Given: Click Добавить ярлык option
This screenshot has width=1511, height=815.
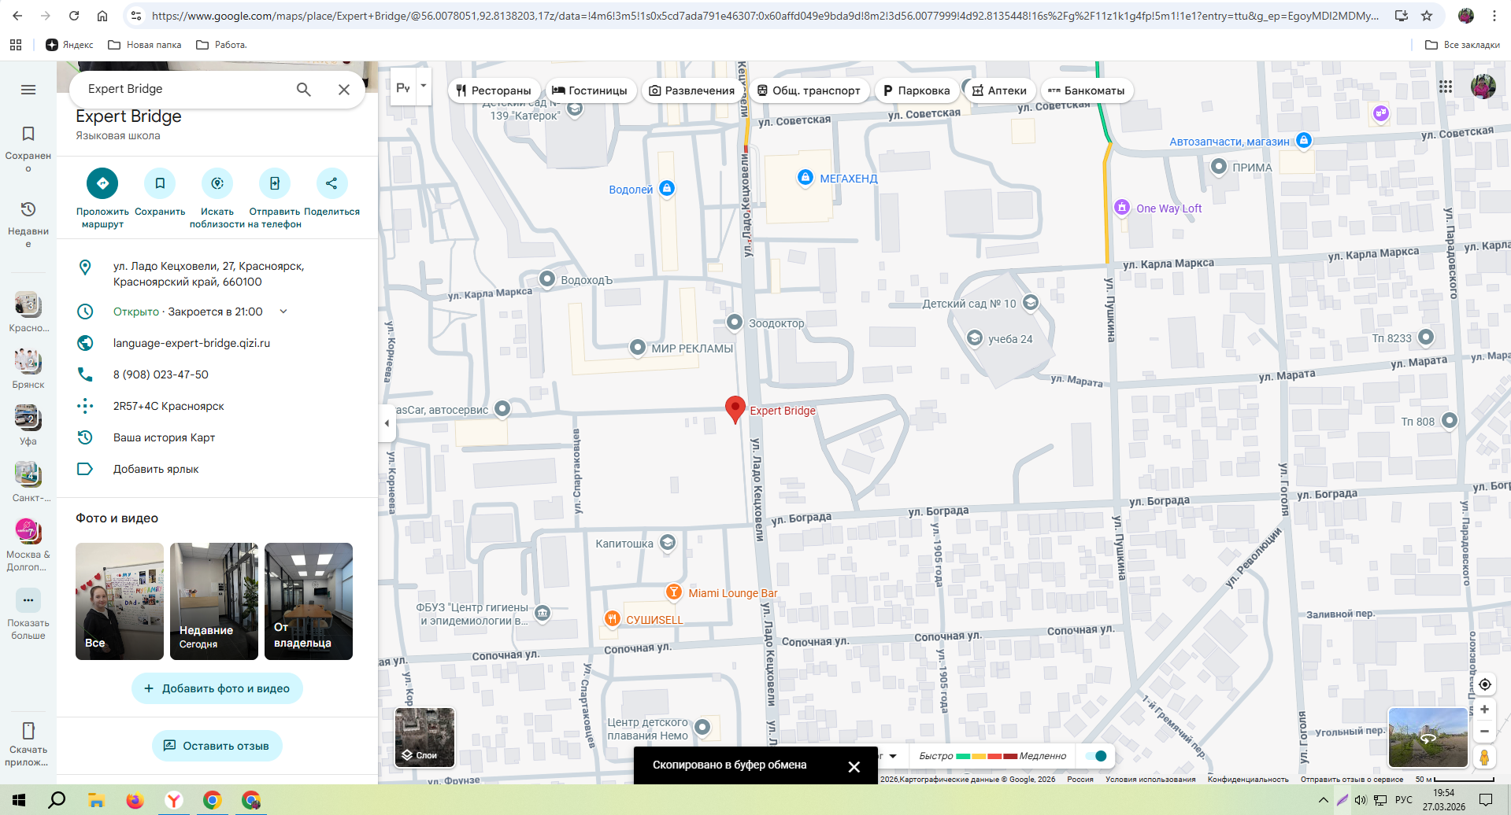Looking at the screenshot, I should tap(156, 469).
